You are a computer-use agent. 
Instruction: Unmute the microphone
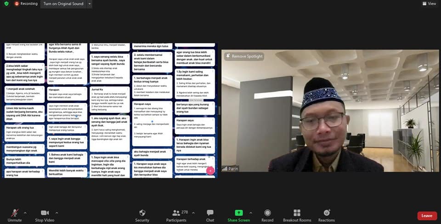point(15,215)
